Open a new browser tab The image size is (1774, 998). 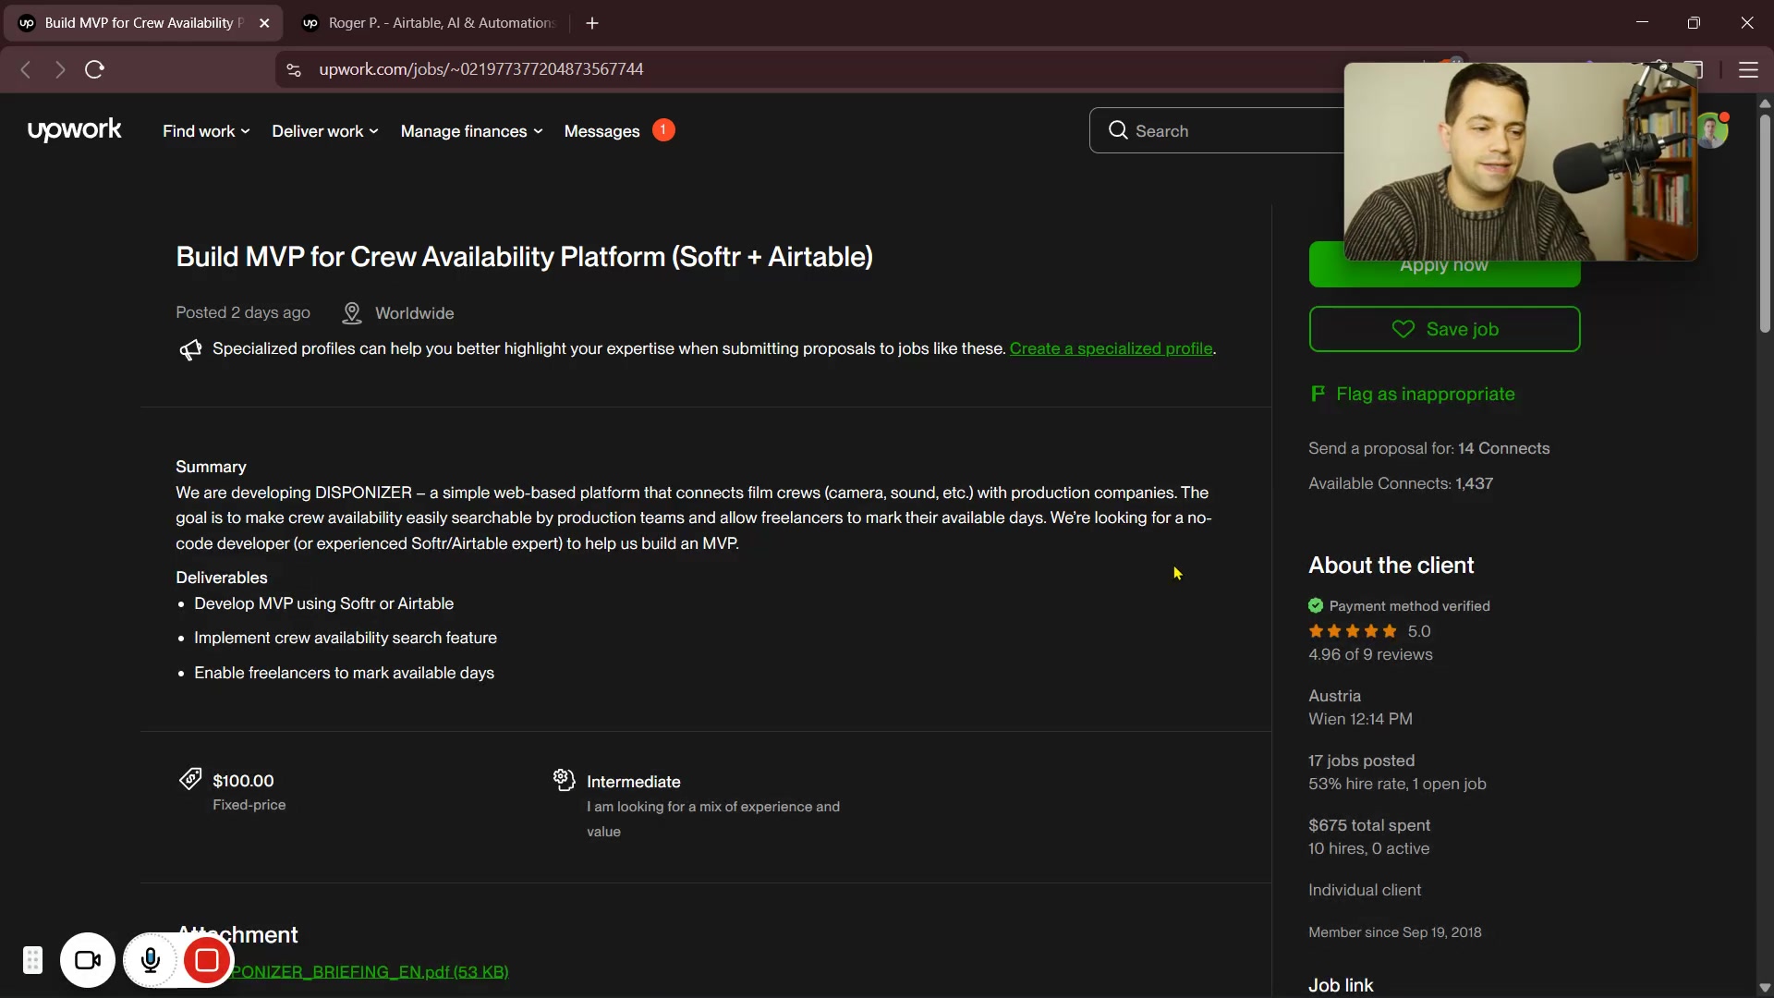[x=592, y=23]
